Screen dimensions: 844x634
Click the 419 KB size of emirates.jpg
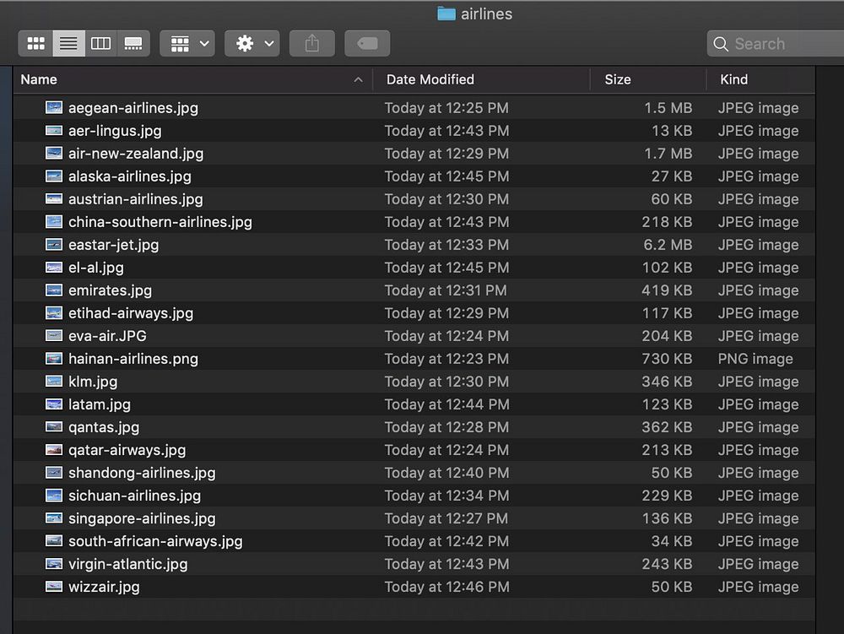pos(667,290)
